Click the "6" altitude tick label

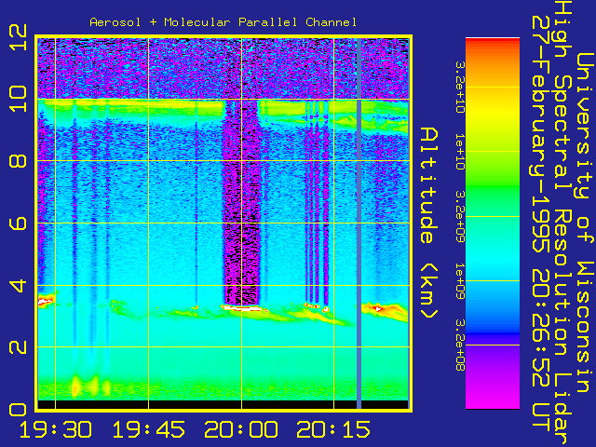(18, 223)
